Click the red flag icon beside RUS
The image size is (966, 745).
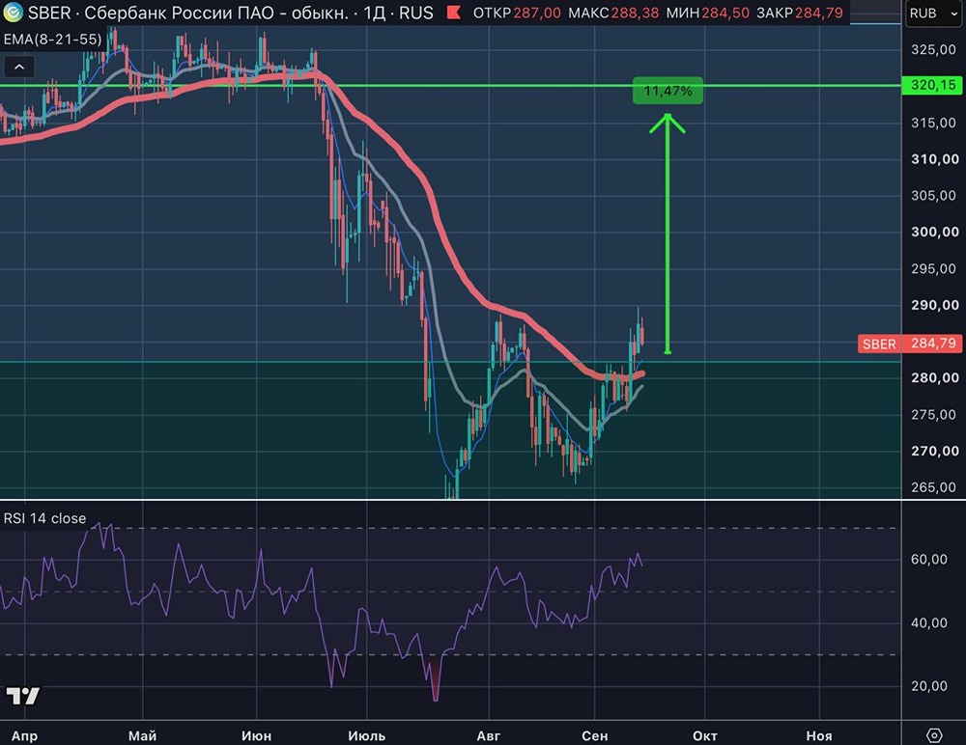(x=453, y=13)
